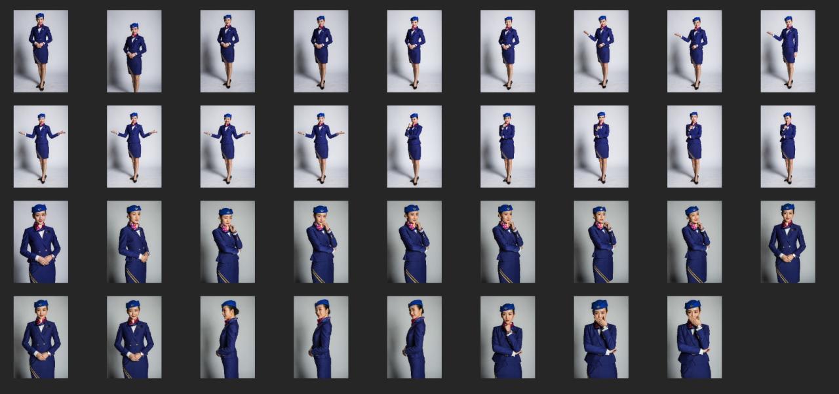
Task: Click the last thumbnail in the second row
Action: (788, 147)
